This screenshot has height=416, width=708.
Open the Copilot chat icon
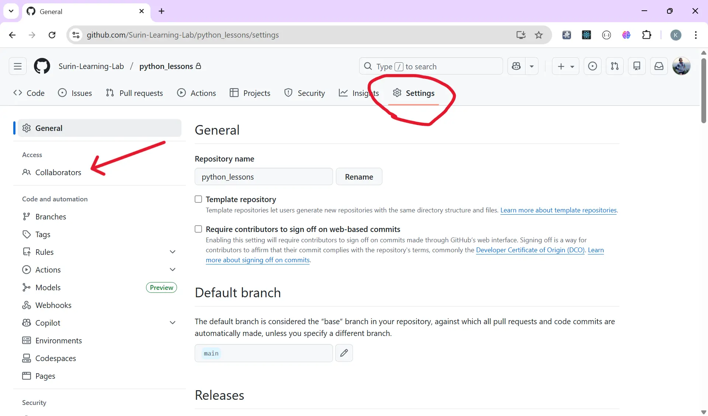coord(516,66)
